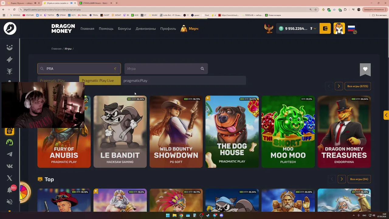The height and width of the screenshot is (219, 389).
Task: Expand the balance currency dropdown
Action: point(315,29)
